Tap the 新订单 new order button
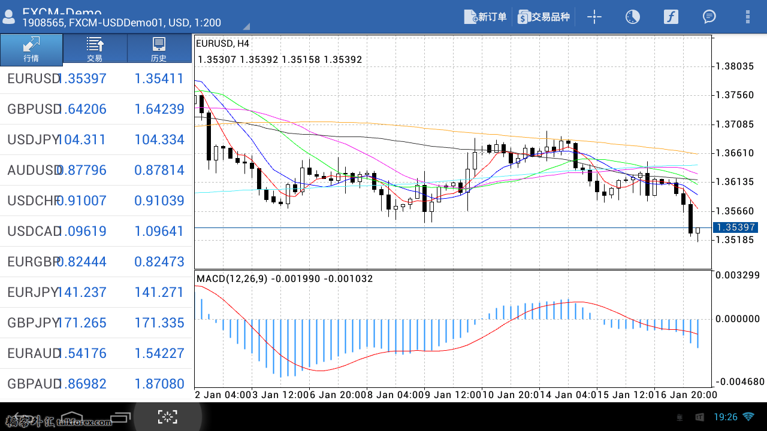 tap(486, 17)
